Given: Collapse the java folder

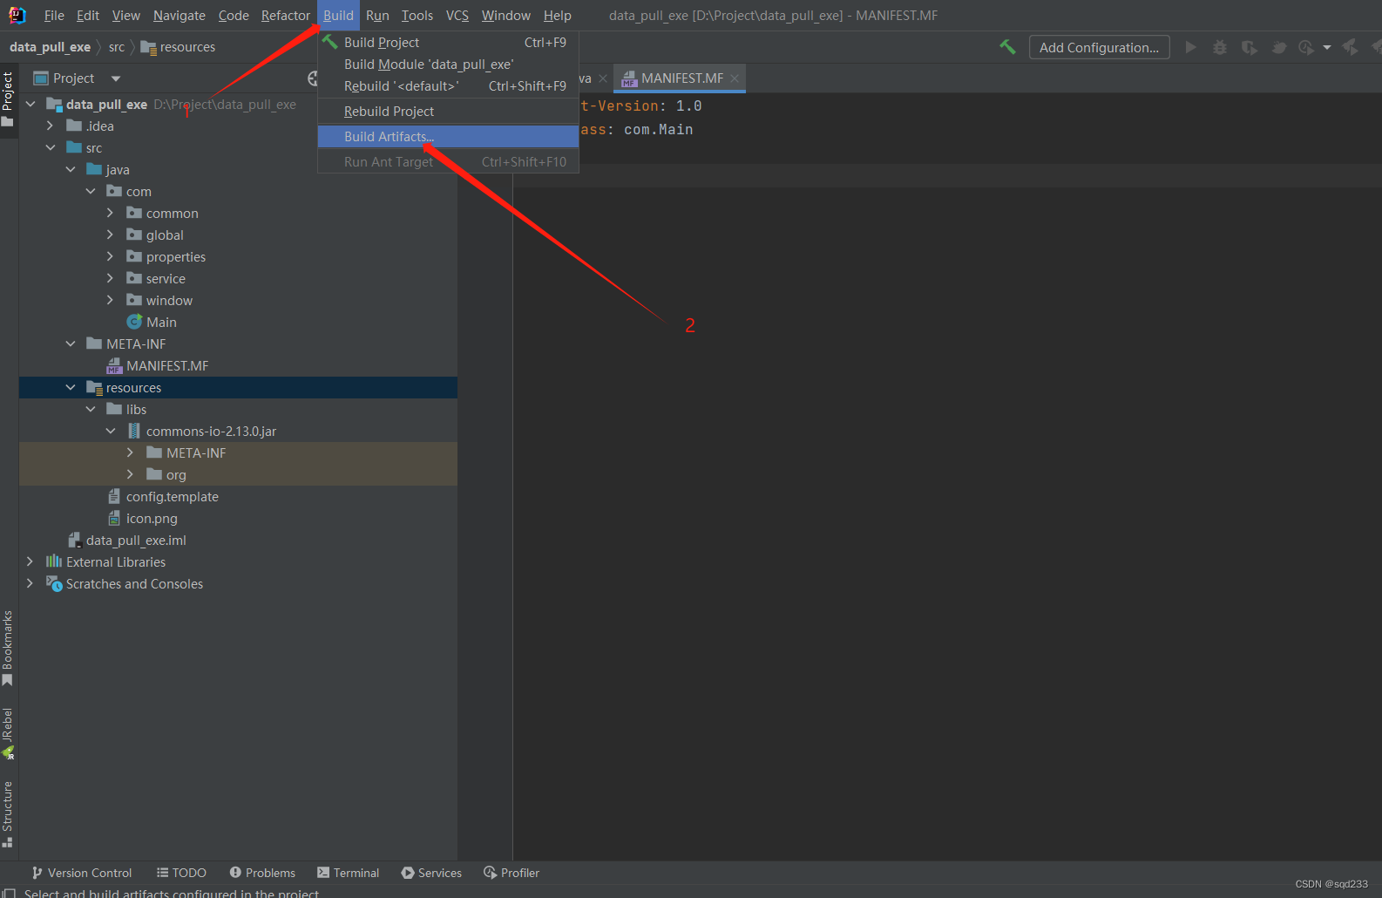Looking at the screenshot, I should tap(71, 169).
